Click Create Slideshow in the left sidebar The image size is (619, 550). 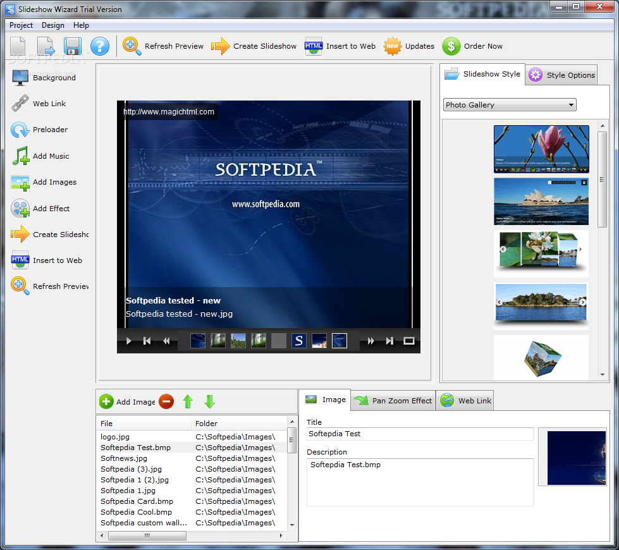pyautogui.click(x=50, y=235)
